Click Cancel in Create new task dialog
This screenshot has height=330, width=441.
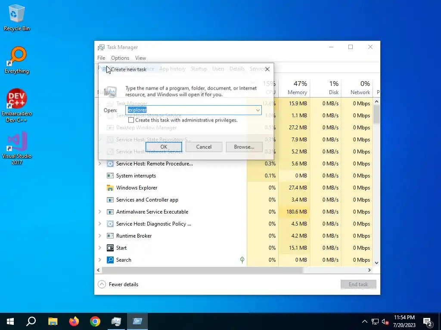tap(204, 147)
